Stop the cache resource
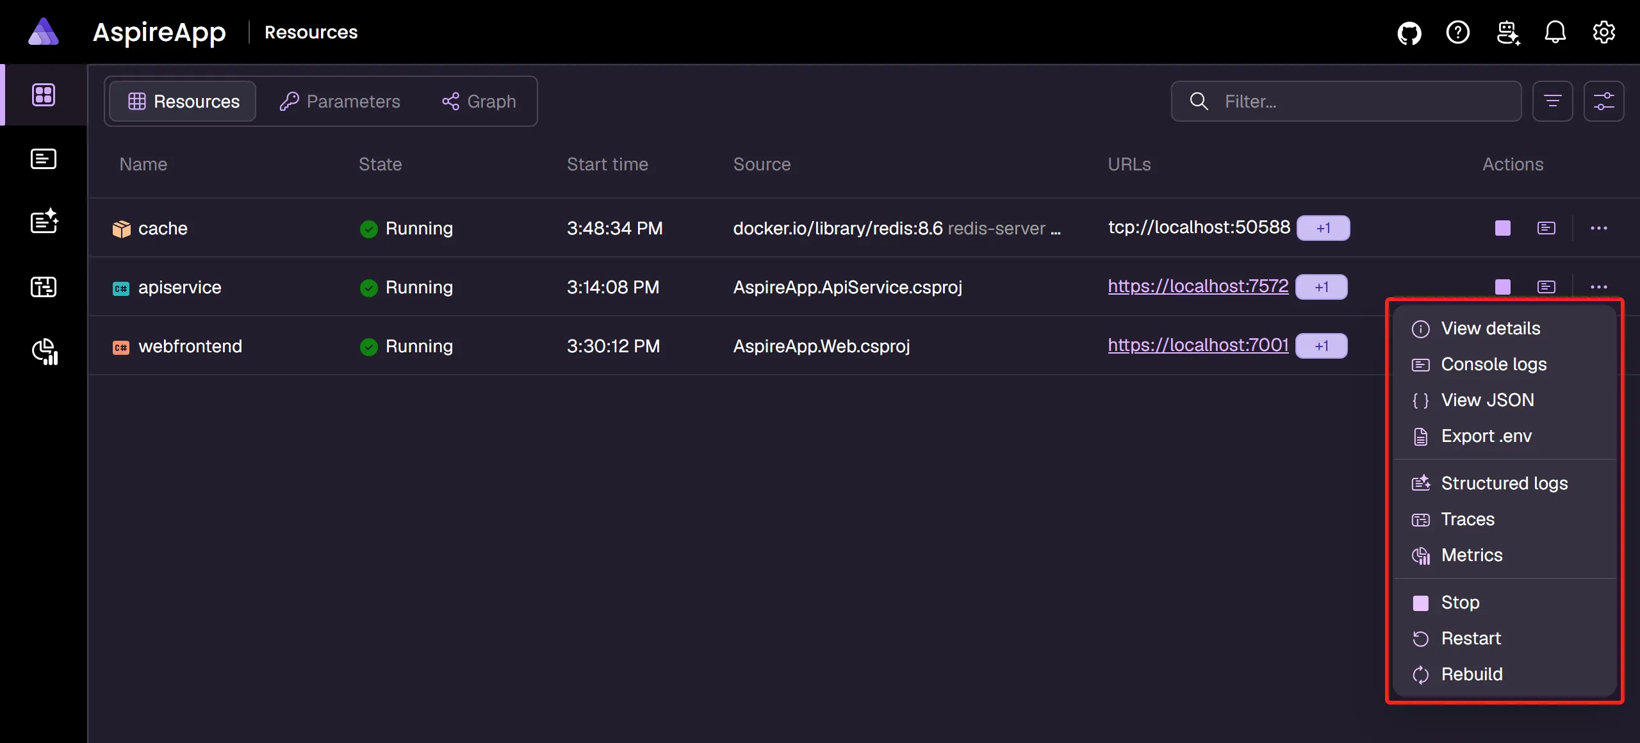1640x743 pixels. [1502, 228]
